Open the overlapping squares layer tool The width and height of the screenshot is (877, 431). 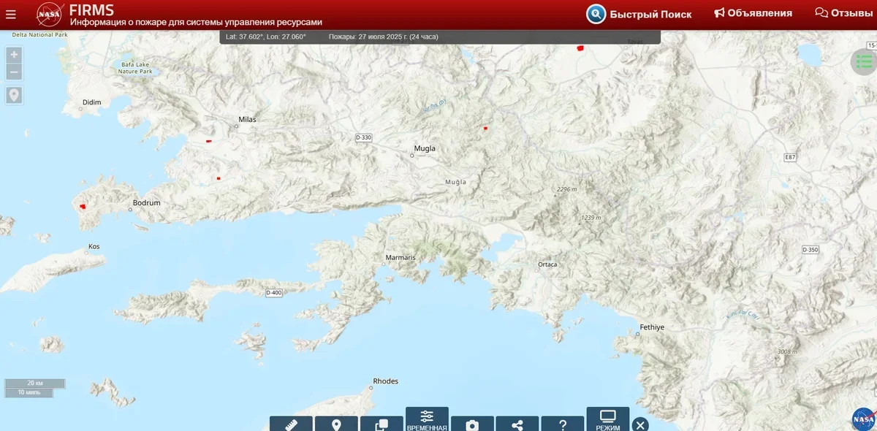click(381, 424)
